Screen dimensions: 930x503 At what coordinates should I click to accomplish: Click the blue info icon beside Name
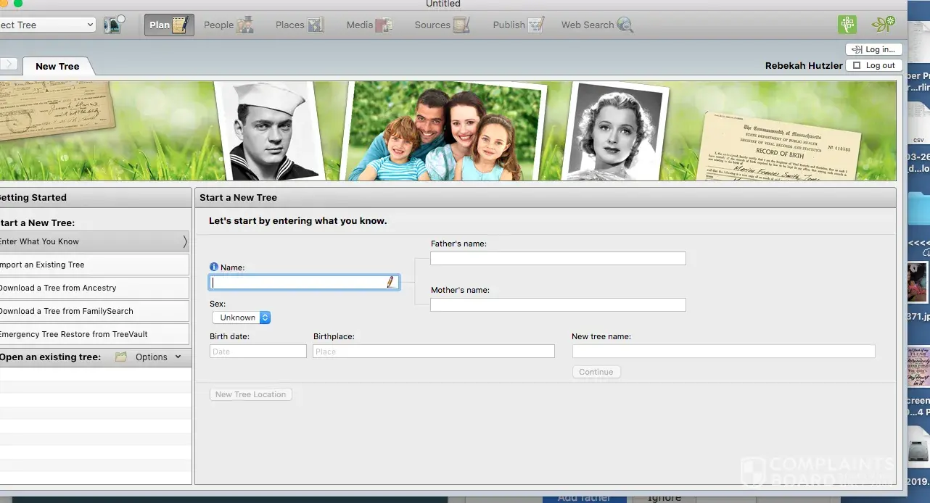tap(214, 267)
